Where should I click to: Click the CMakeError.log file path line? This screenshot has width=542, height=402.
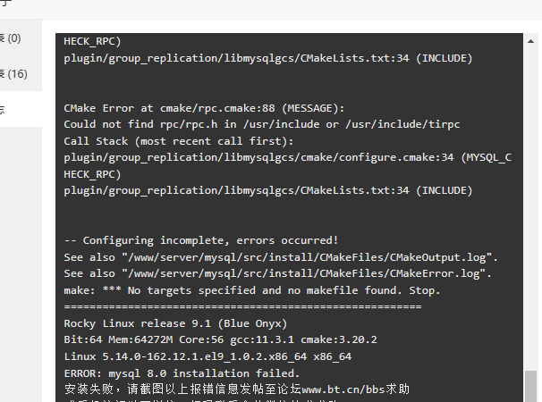click(277, 273)
